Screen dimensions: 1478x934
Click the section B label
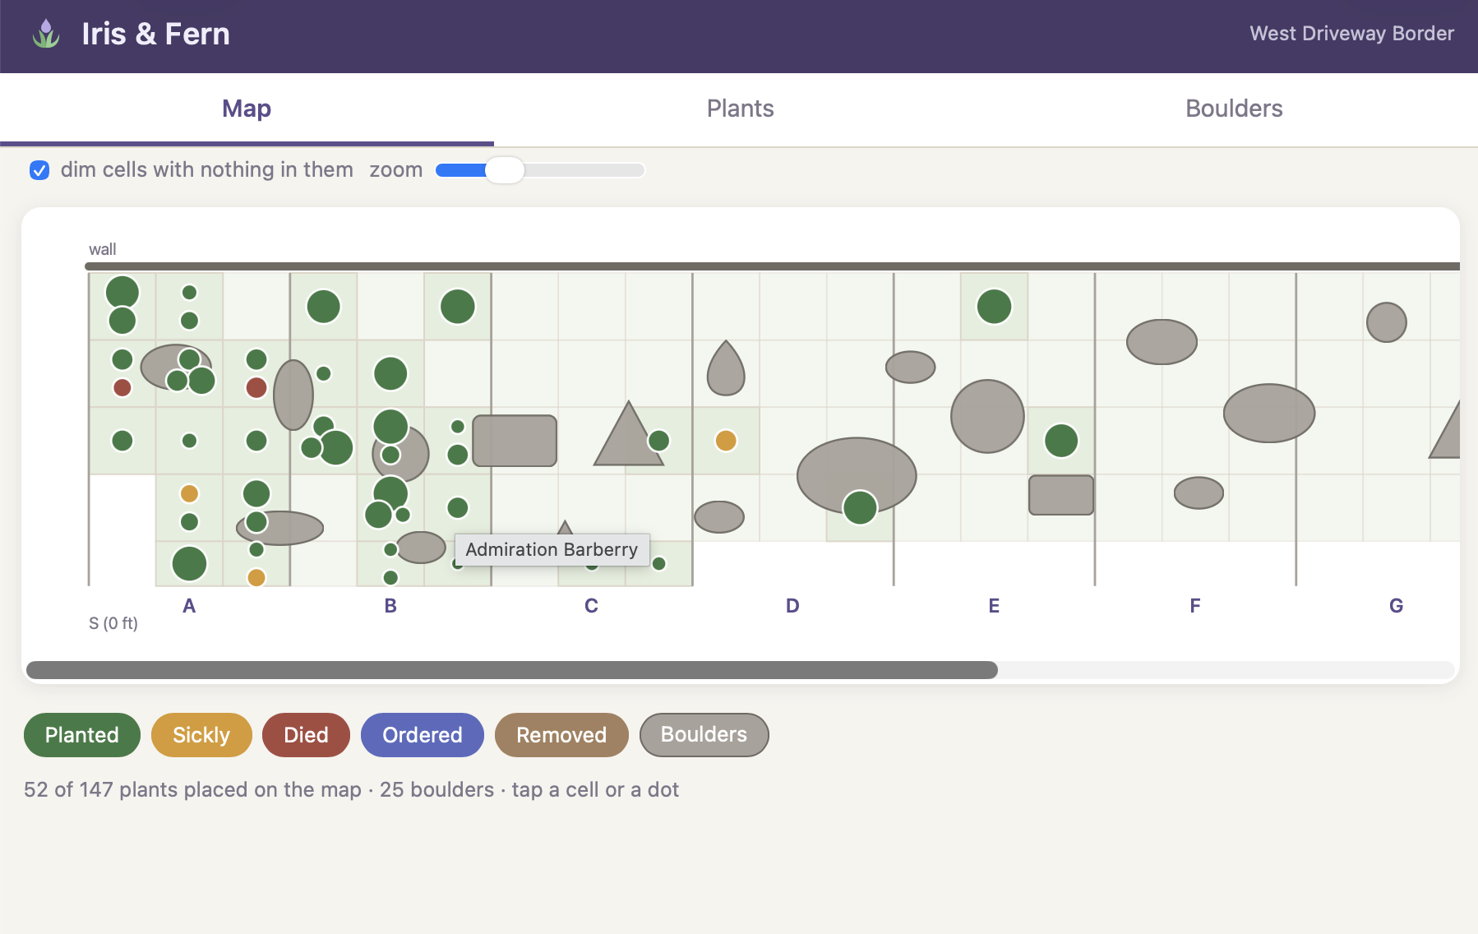390,606
